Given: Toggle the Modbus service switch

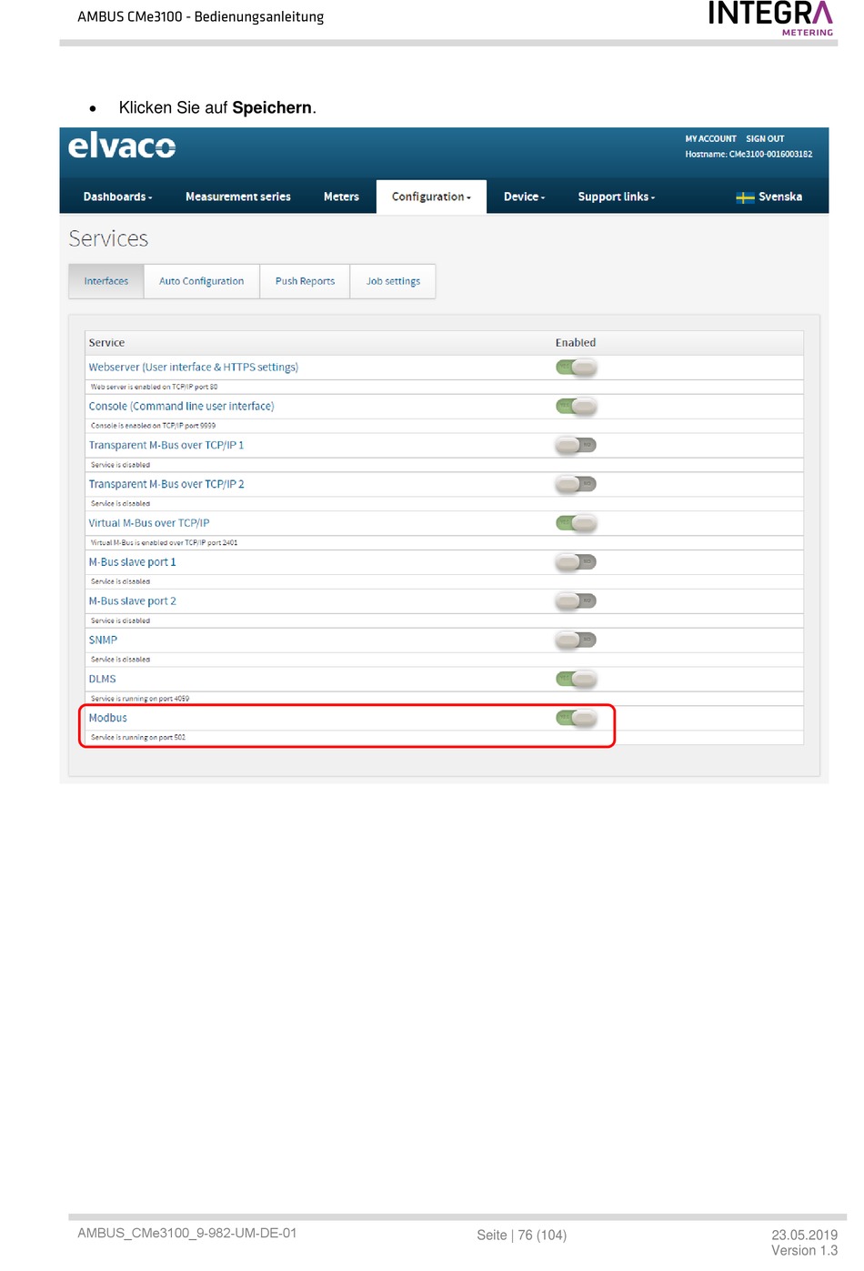Looking at the screenshot, I should tap(576, 718).
